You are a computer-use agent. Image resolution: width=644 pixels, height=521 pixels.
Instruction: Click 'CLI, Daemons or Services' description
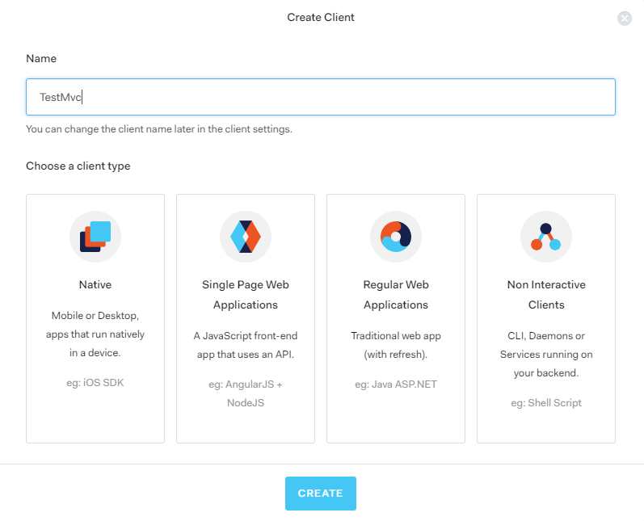pos(546,355)
